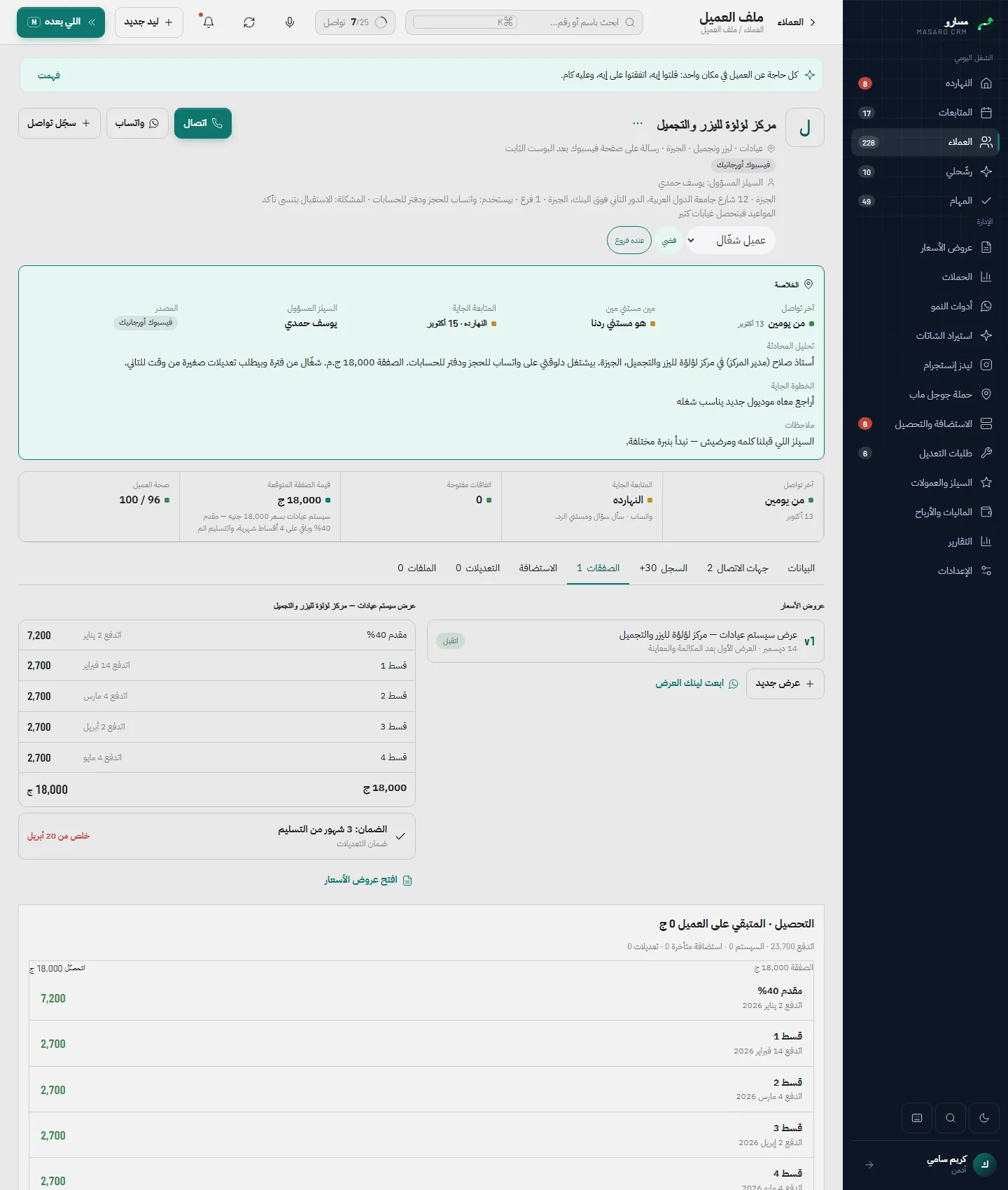
Task: Open the الملفات tab
Action: click(x=417, y=568)
